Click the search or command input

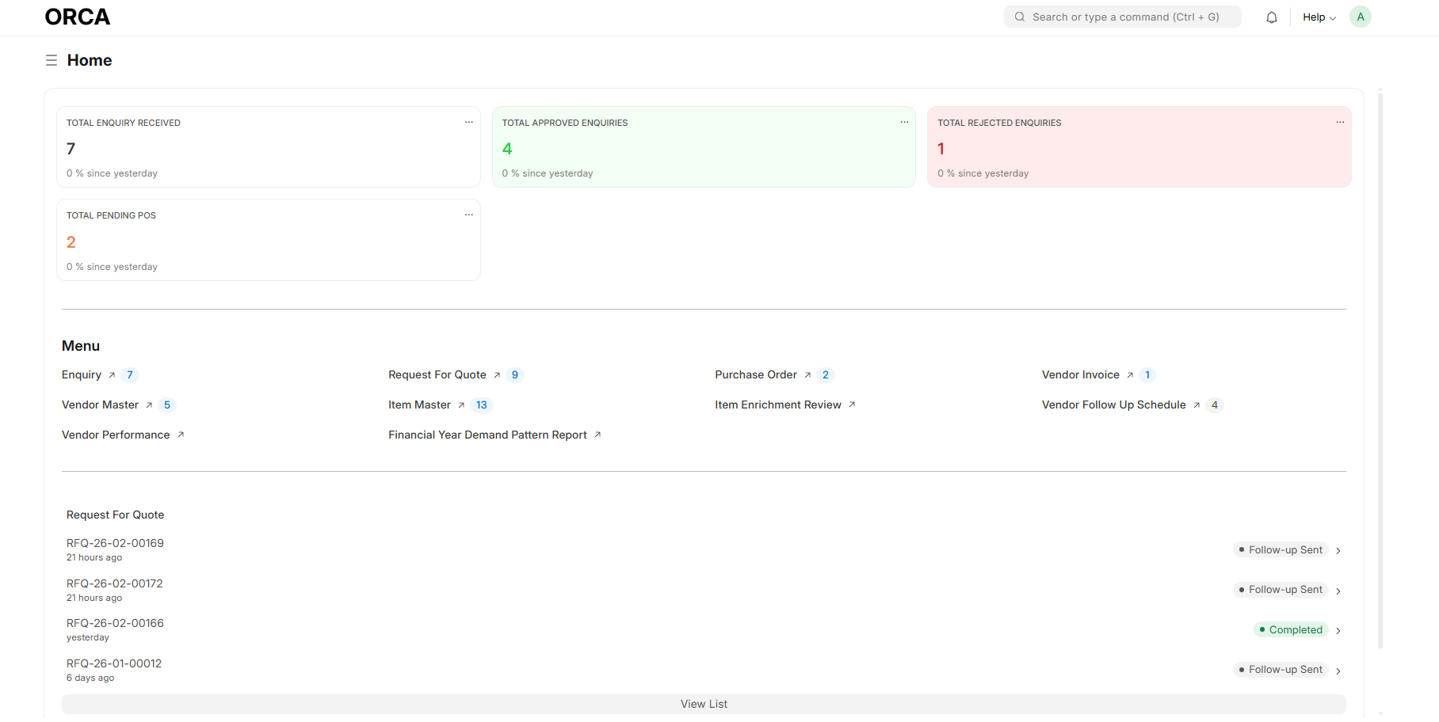pos(1125,17)
